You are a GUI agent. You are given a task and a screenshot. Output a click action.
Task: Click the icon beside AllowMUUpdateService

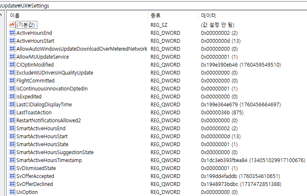click(12, 57)
